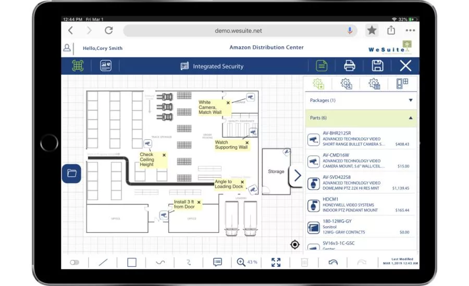Click the 180-12WG-GY contact icon
This screenshot has width=469, height=286.
pos(314,228)
